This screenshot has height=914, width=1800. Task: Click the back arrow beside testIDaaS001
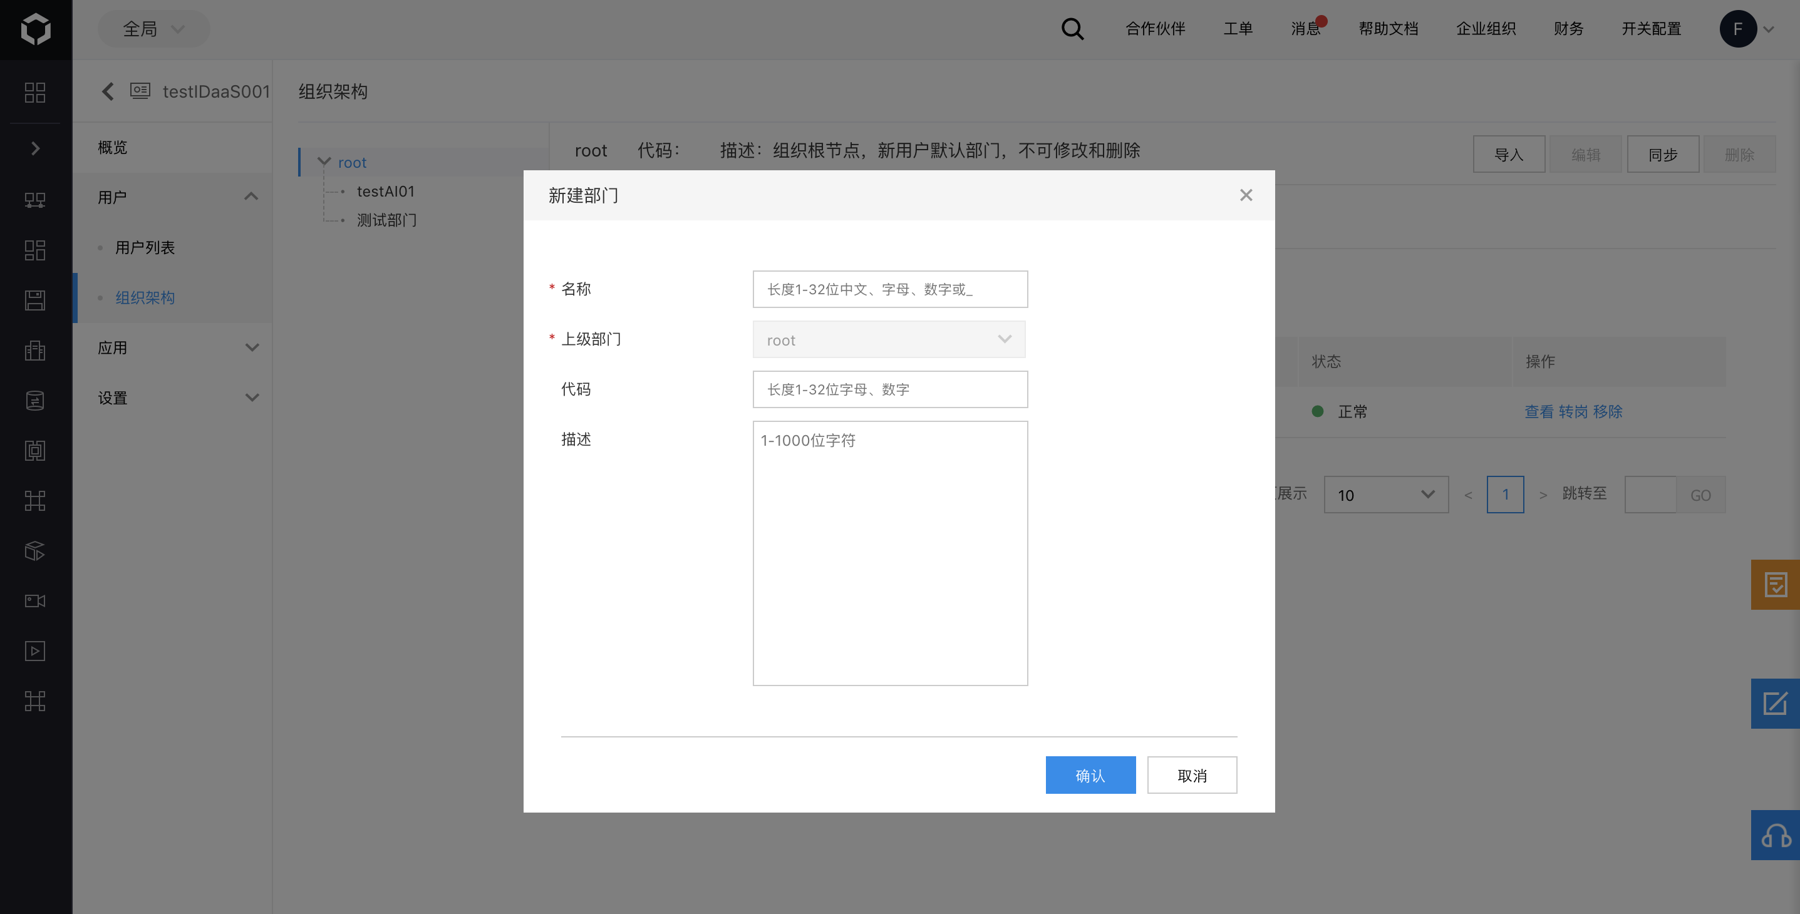(x=108, y=91)
